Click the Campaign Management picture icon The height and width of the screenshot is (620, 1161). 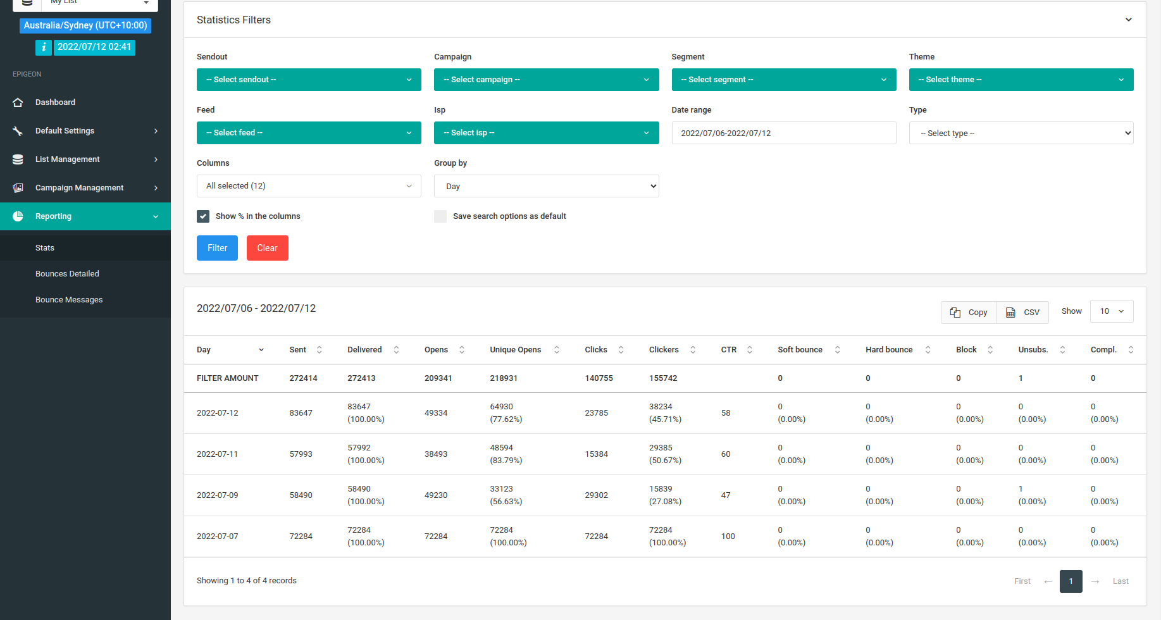(18, 187)
